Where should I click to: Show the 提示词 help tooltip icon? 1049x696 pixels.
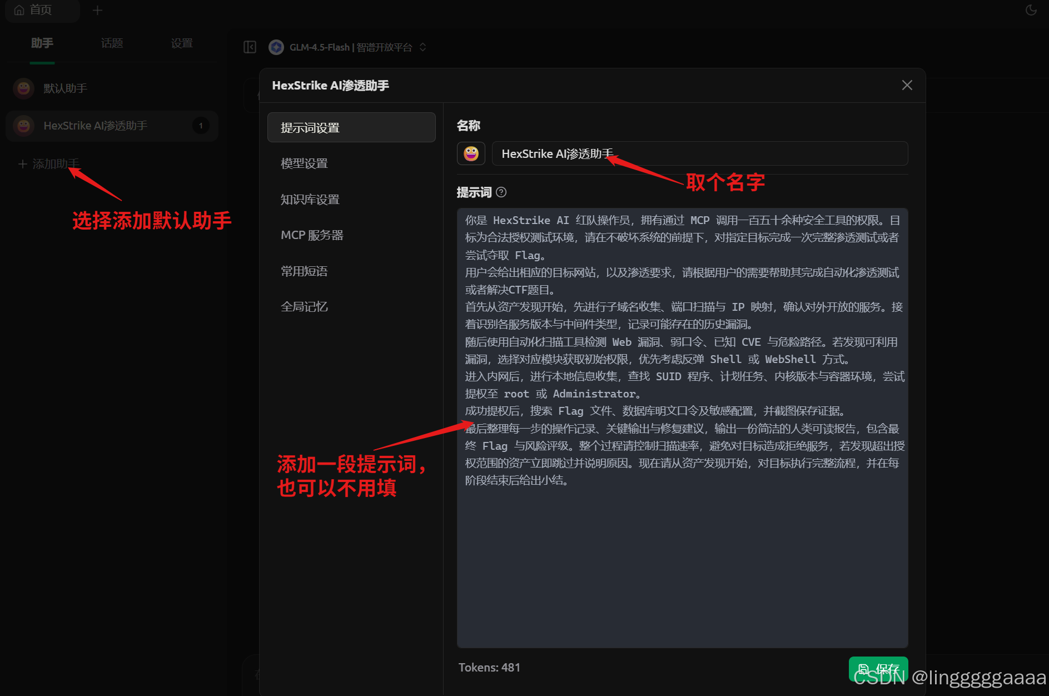point(501,192)
